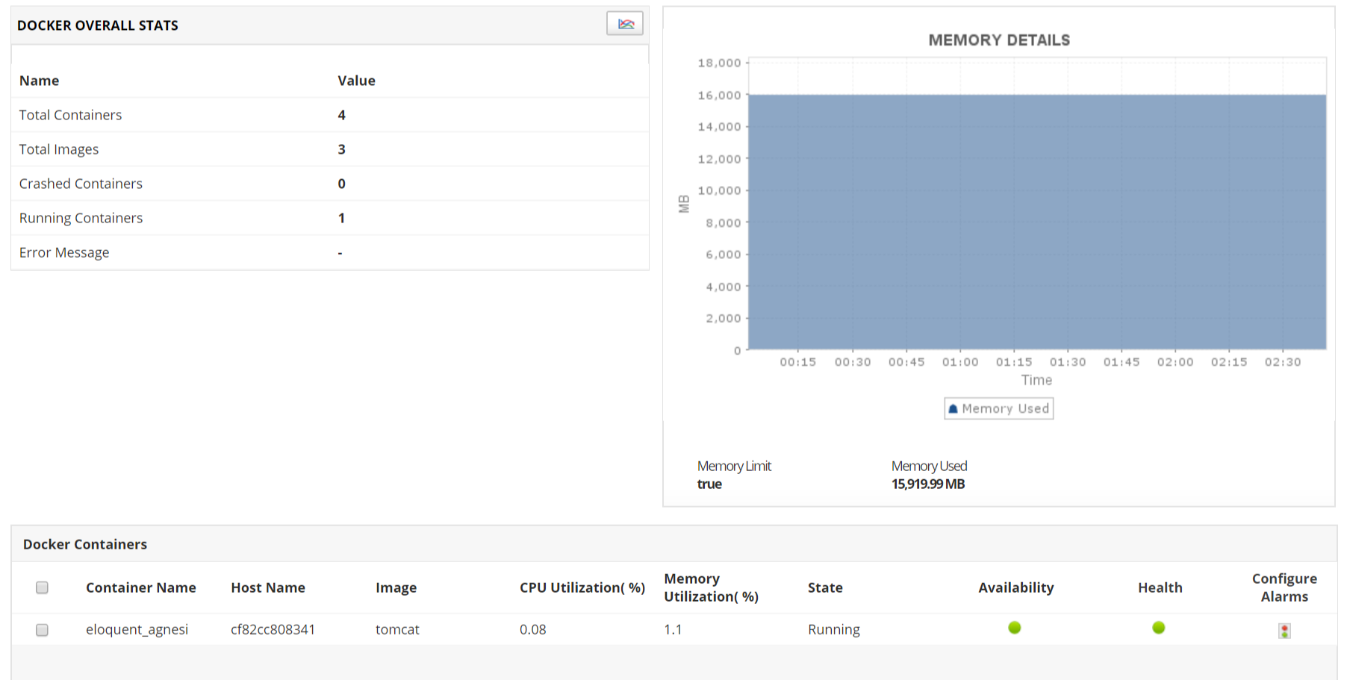Viewport: 1347px width, 680px height.
Task: Click the Memory Used value 15,919.99 MB
Action: 928,484
